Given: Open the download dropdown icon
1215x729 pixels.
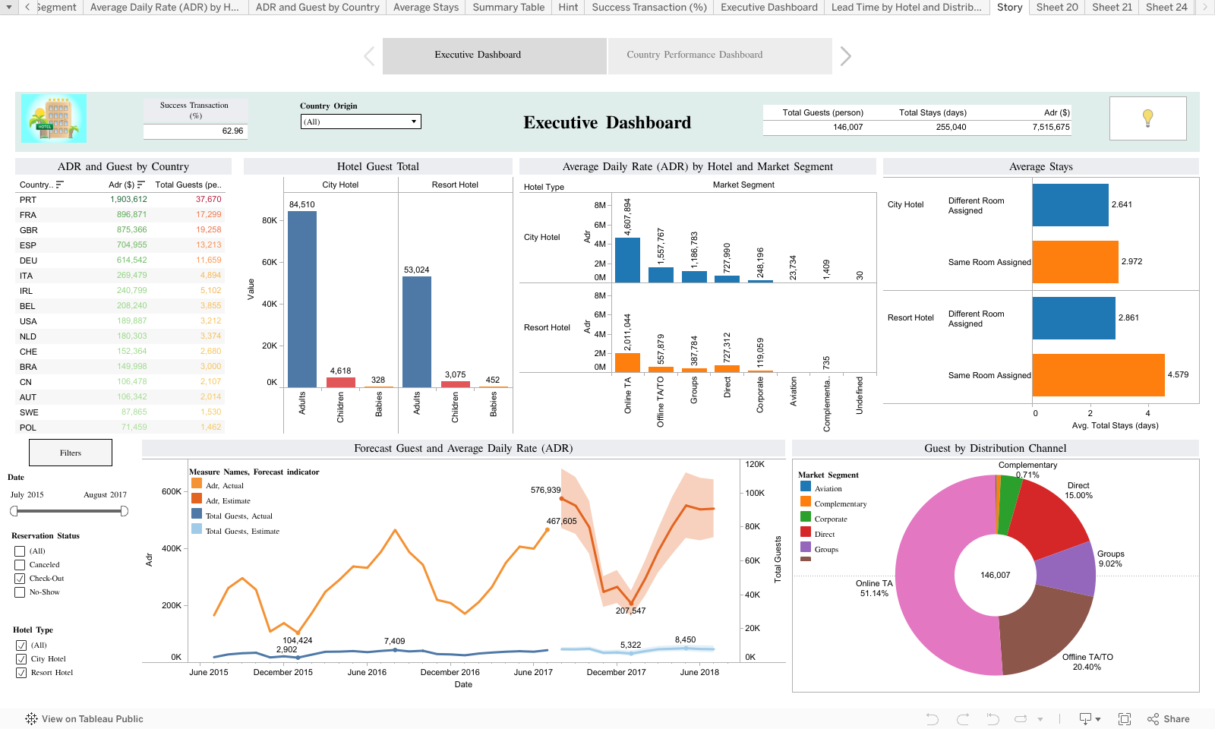Looking at the screenshot, I should point(1090,719).
